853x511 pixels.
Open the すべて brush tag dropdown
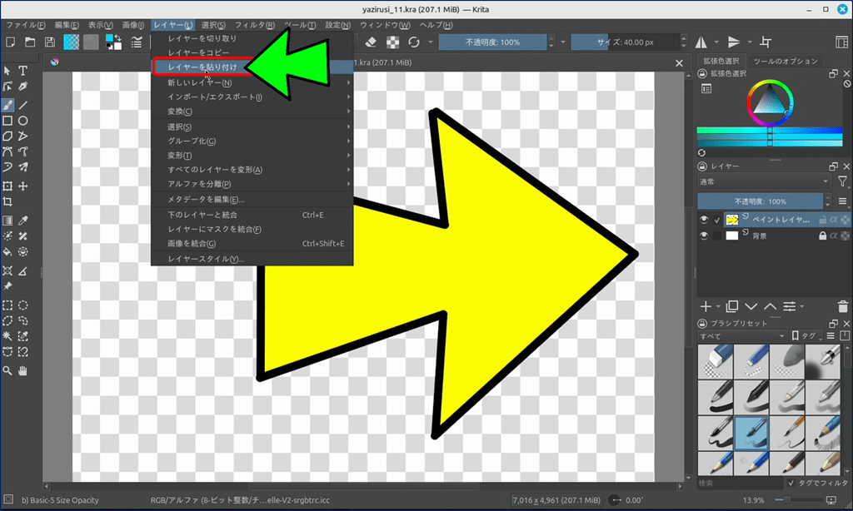[x=741, y=336]
